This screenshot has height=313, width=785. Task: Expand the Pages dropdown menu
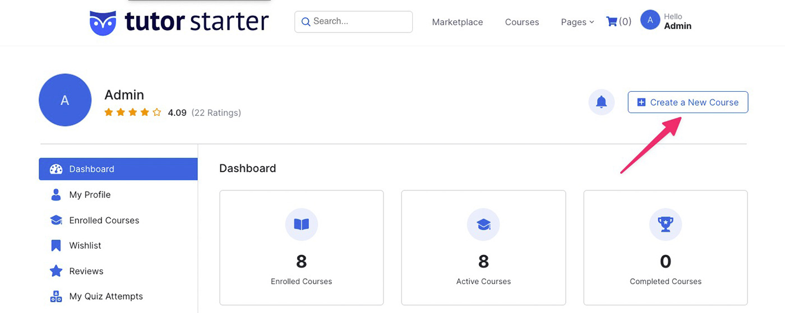[x=577, y=22]
